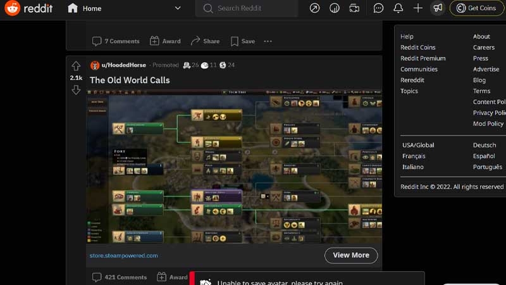Screen dimensions: 506x285
Task: Open the Home feed dropdown
Action: point(124,8)
